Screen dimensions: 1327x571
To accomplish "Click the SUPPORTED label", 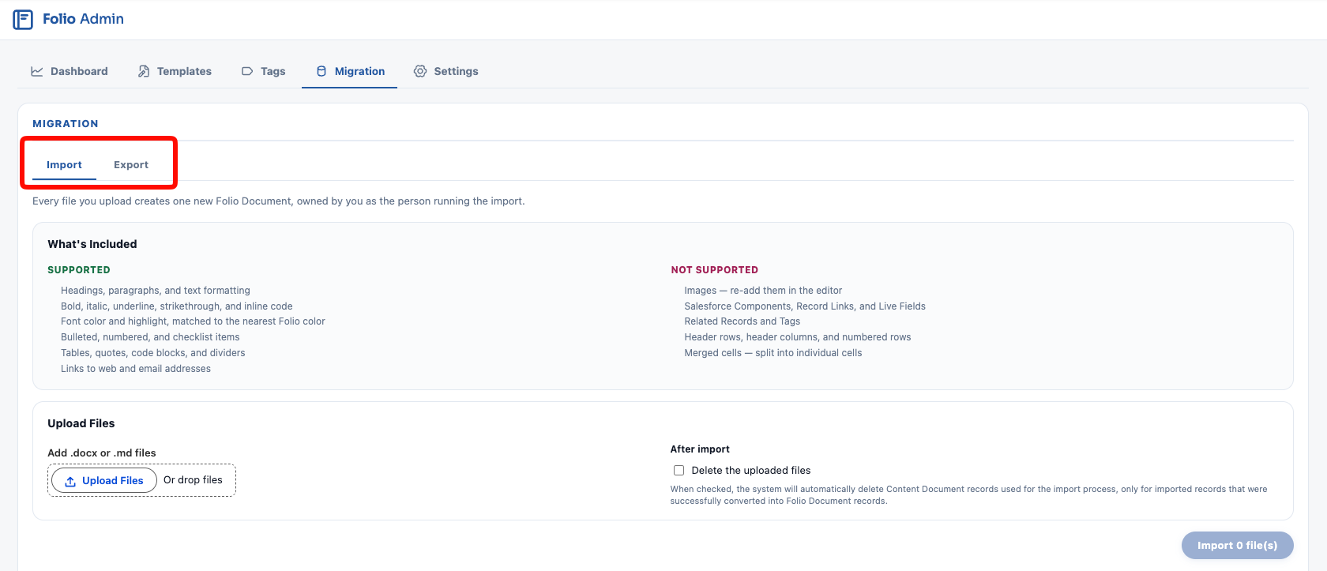I will tap(79, 270).
